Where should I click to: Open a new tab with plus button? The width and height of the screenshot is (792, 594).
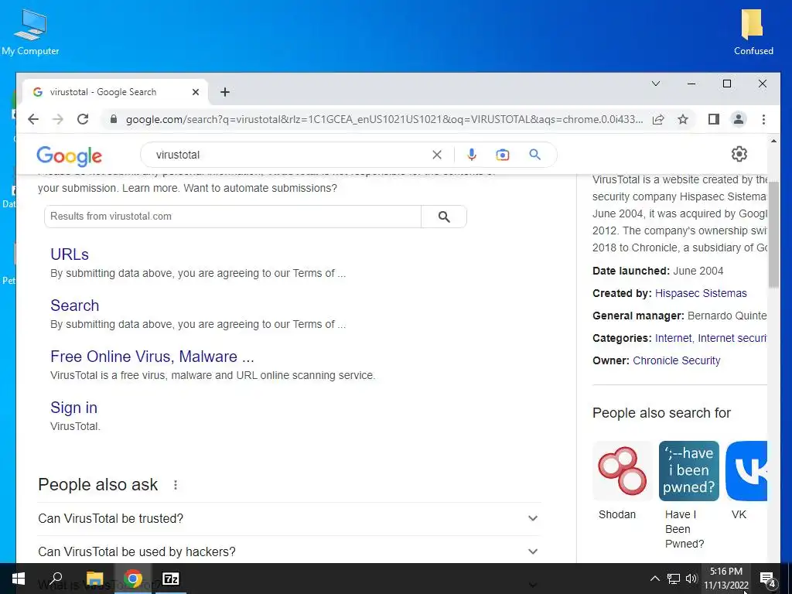click(225, 92)
